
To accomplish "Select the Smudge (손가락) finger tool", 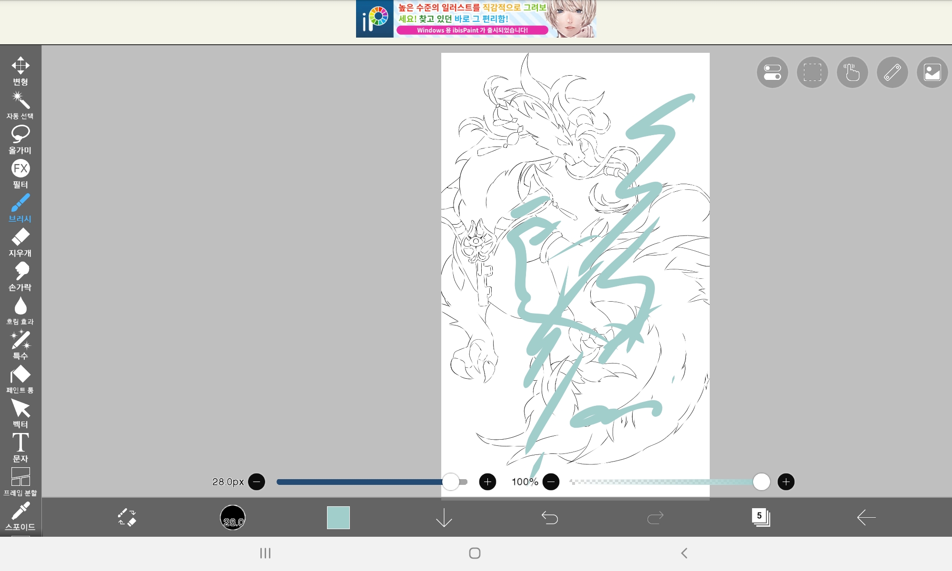I will (20, 276).
